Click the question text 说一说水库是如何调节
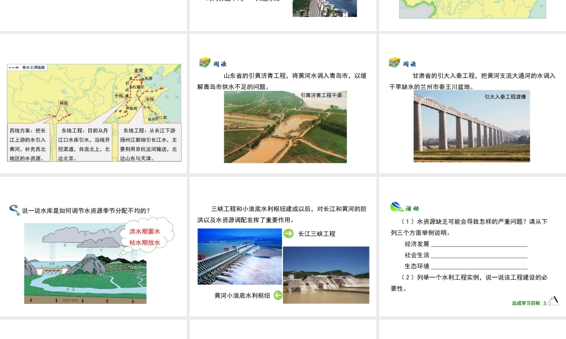Viewport: 566px width, 339px height. (x=85, y=211)
